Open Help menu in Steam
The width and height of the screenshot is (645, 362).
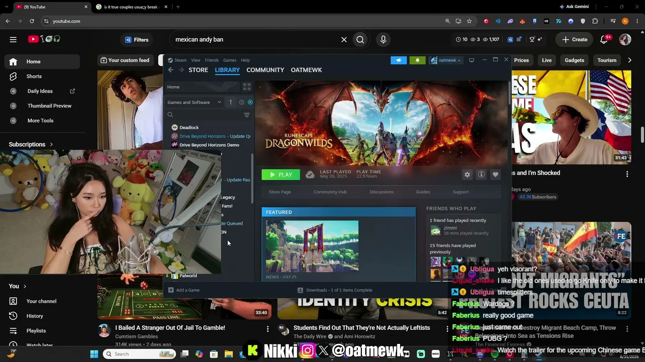pos(245,60)
